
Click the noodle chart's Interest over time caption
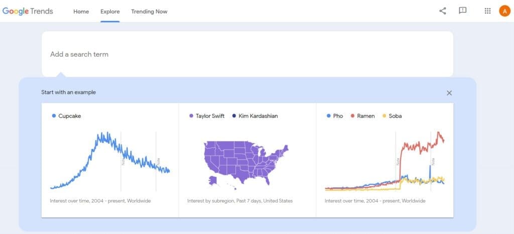click(x=375, y=201)
